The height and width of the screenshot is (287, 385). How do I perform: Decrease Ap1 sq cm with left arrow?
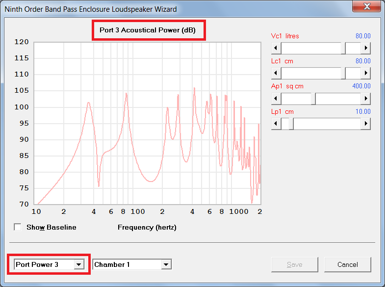click(x=276, y=99)
